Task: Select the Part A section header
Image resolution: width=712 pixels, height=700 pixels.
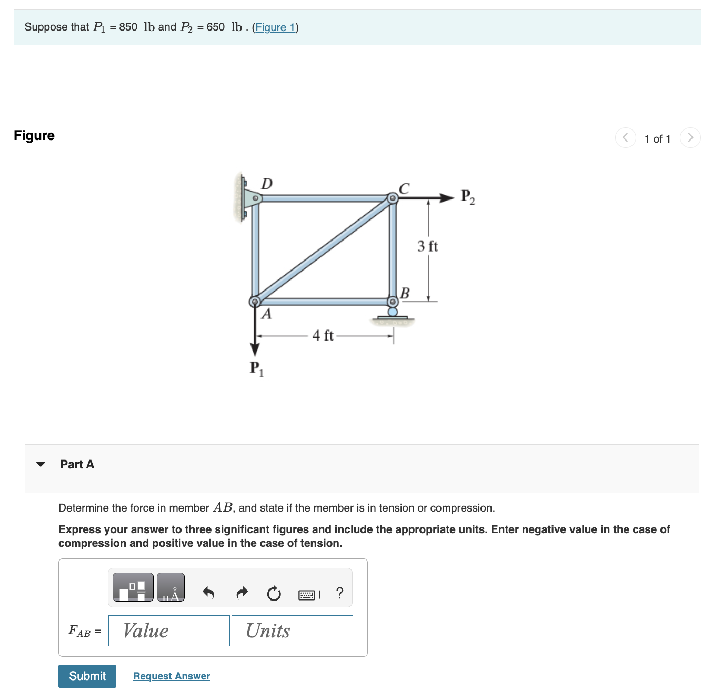Action: [77, 464]
